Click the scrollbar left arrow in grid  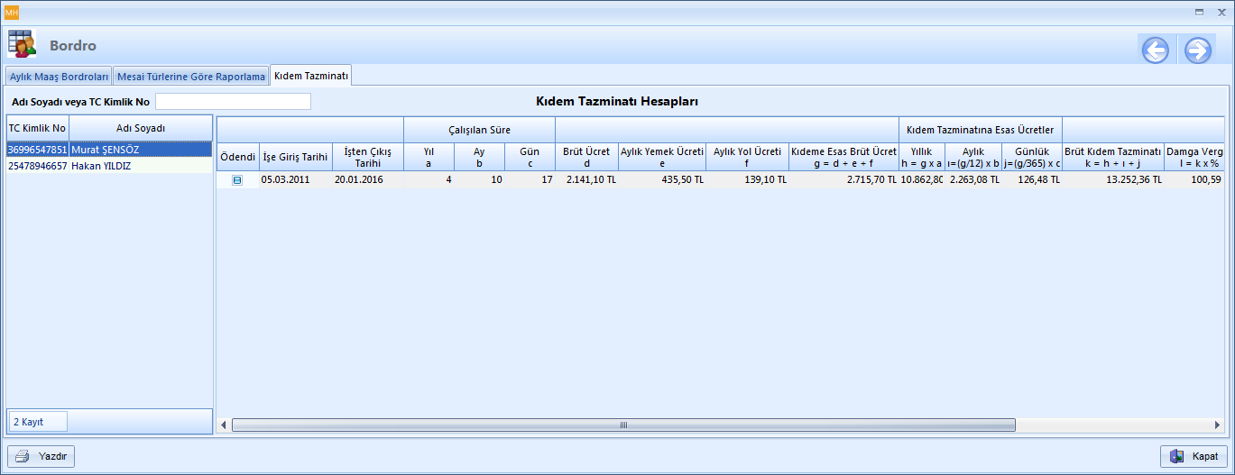225,425
